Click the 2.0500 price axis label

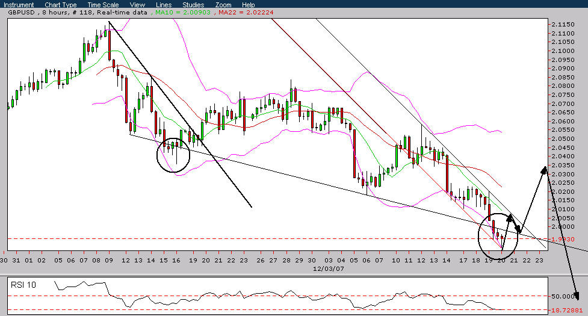click(x=563, y=138)
